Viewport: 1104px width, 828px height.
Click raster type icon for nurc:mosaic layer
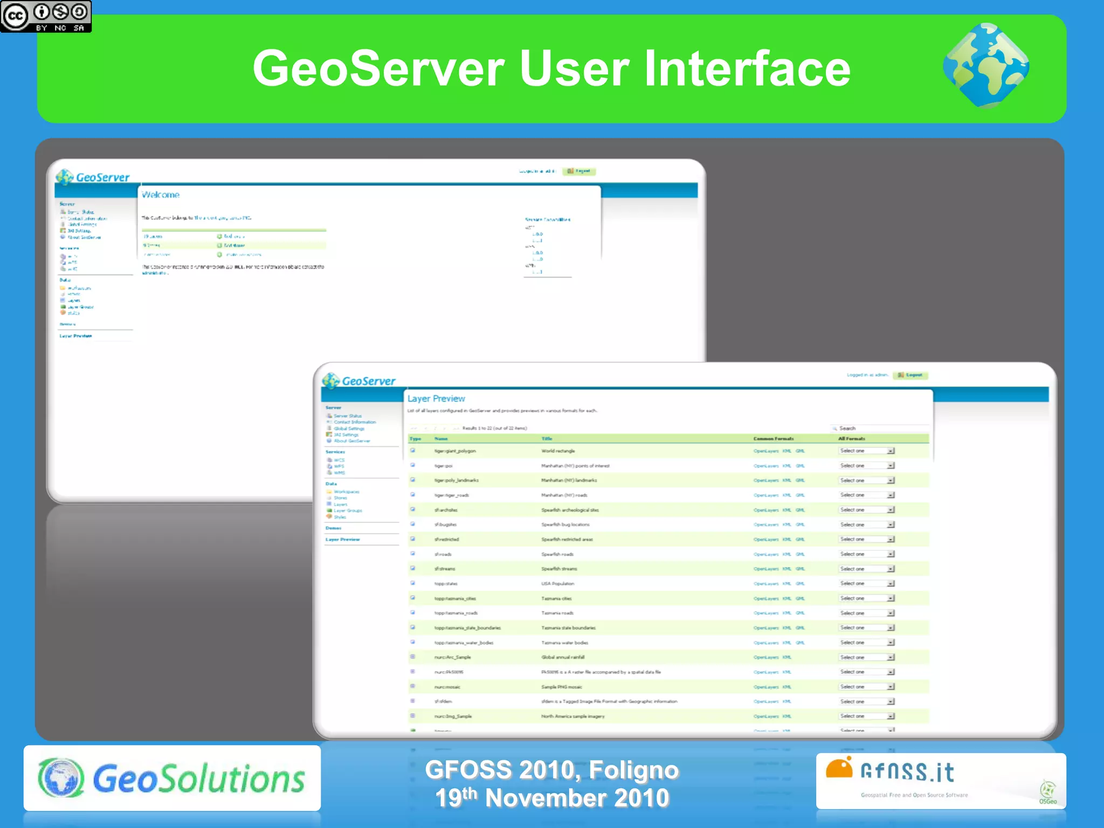[x=413, y=686]
